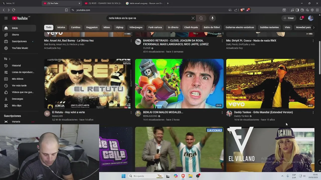Open options menu for Daddy Yankee Grito Mundial

pos(313,112)
